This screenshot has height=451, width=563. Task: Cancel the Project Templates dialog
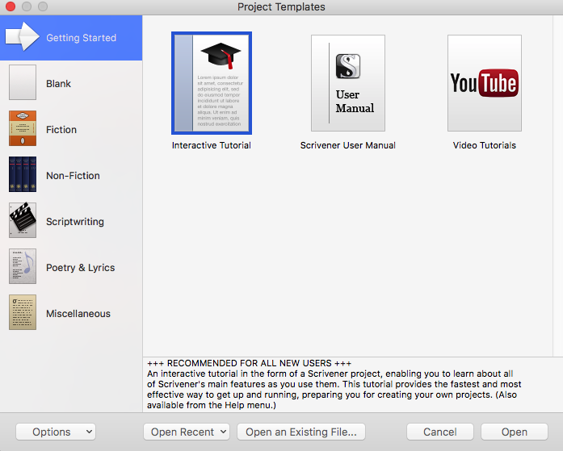click(x=440, y=432)
